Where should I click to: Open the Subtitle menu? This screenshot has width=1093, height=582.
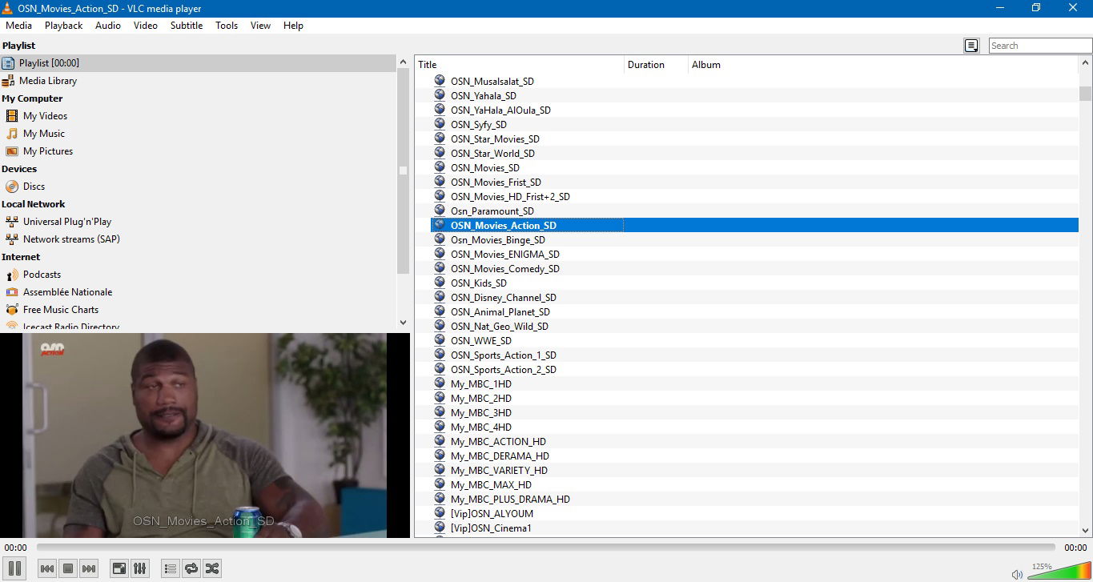point(186,26)
